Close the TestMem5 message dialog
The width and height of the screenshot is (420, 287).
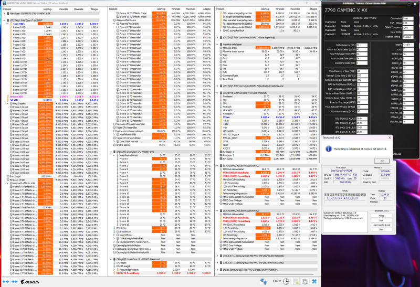pos(390,137)
